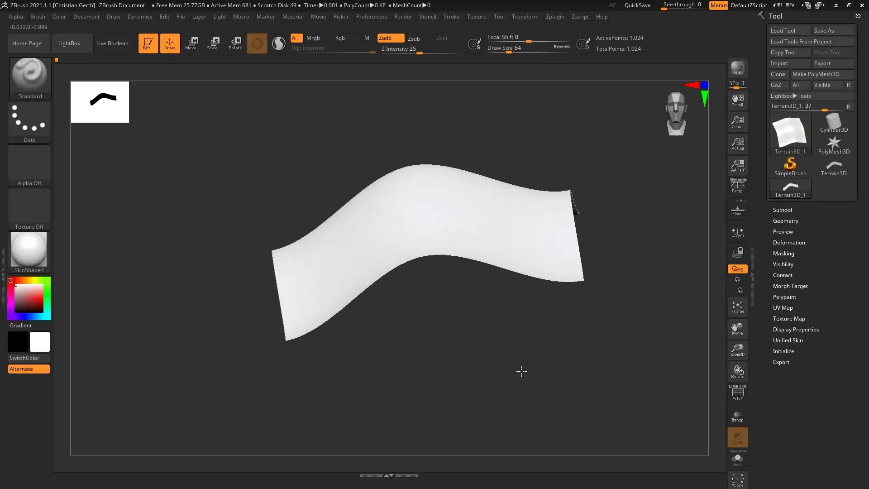
Task: Select the white main color swatch
Action: click(40, 342)
